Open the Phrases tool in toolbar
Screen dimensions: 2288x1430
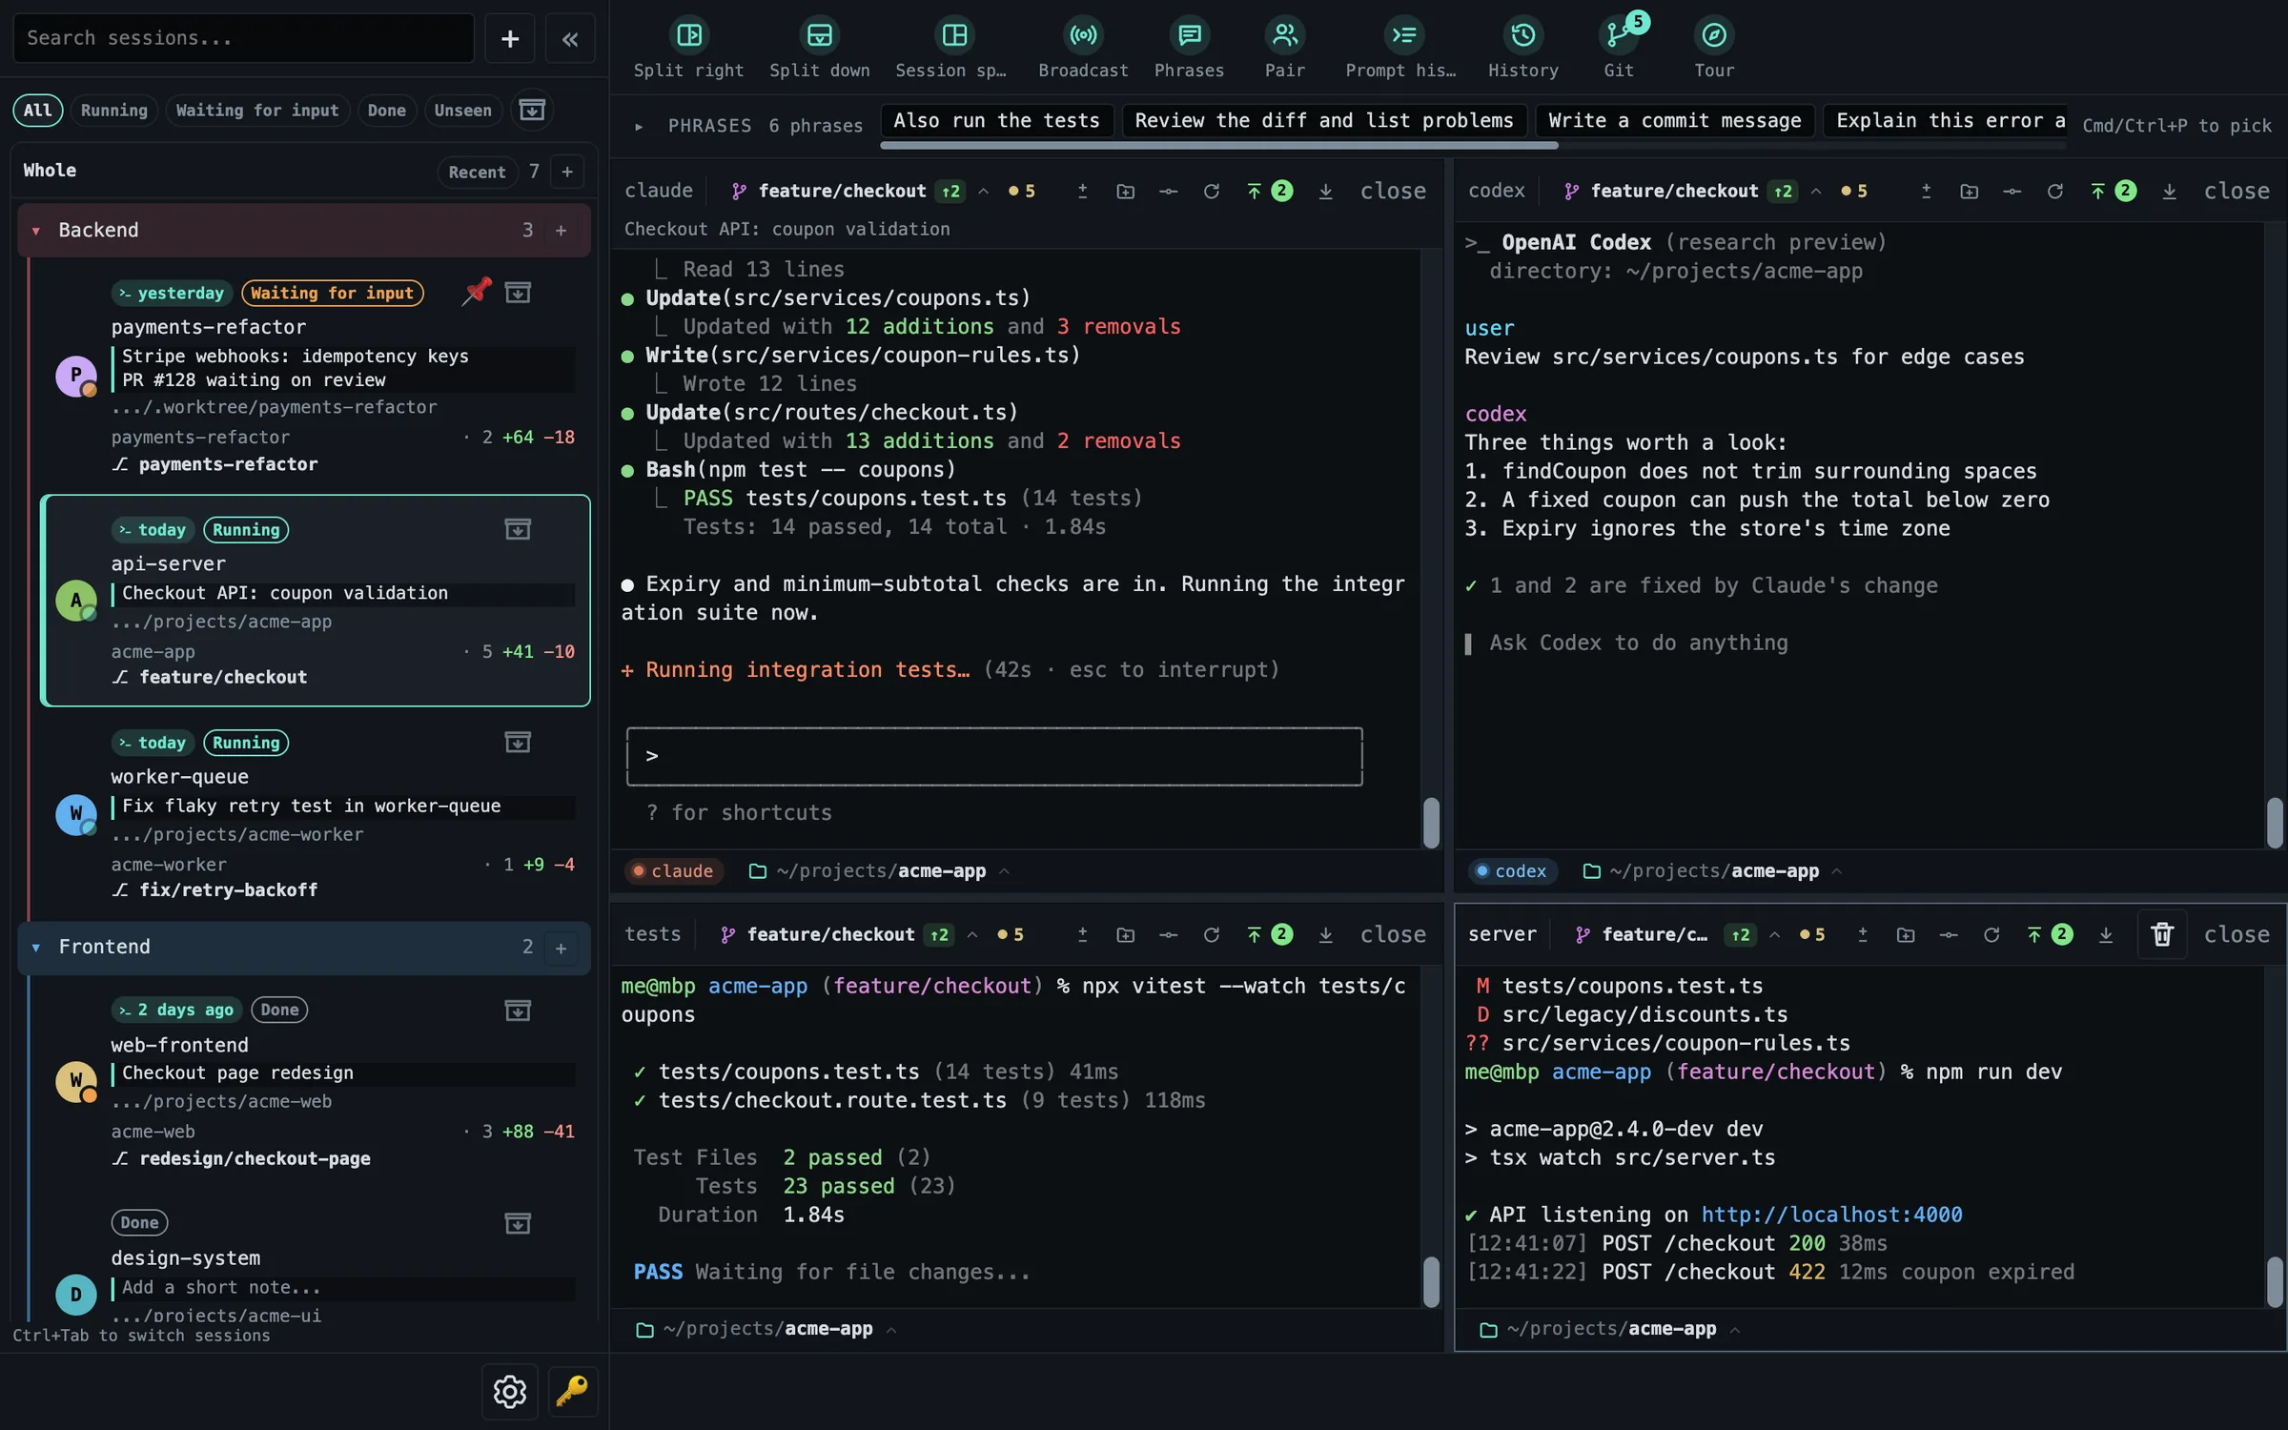pos(1189,47)
